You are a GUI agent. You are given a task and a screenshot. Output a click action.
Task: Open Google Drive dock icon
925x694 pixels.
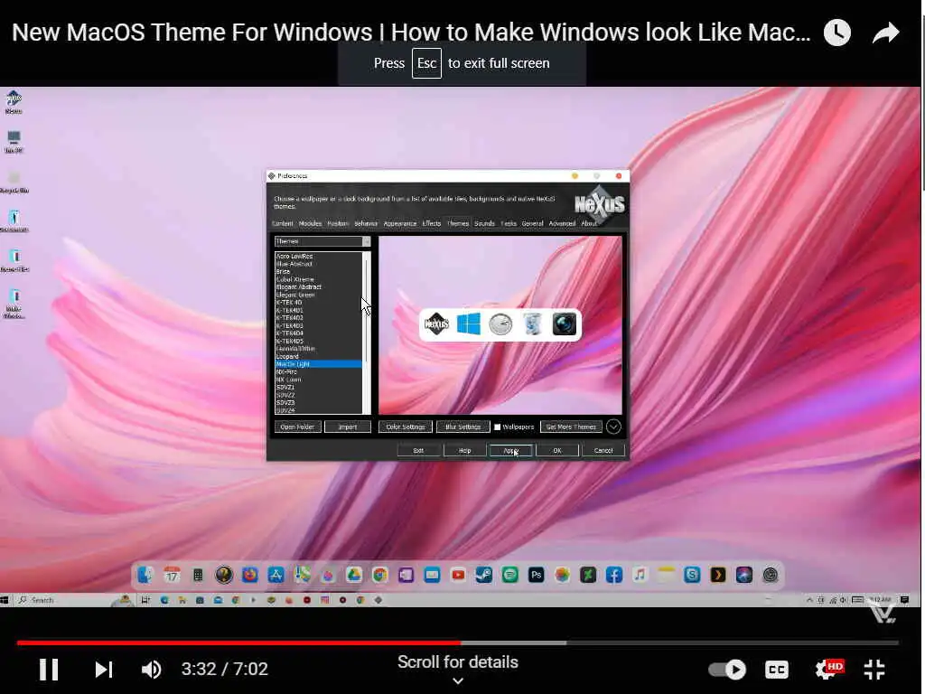click(354, 575)
